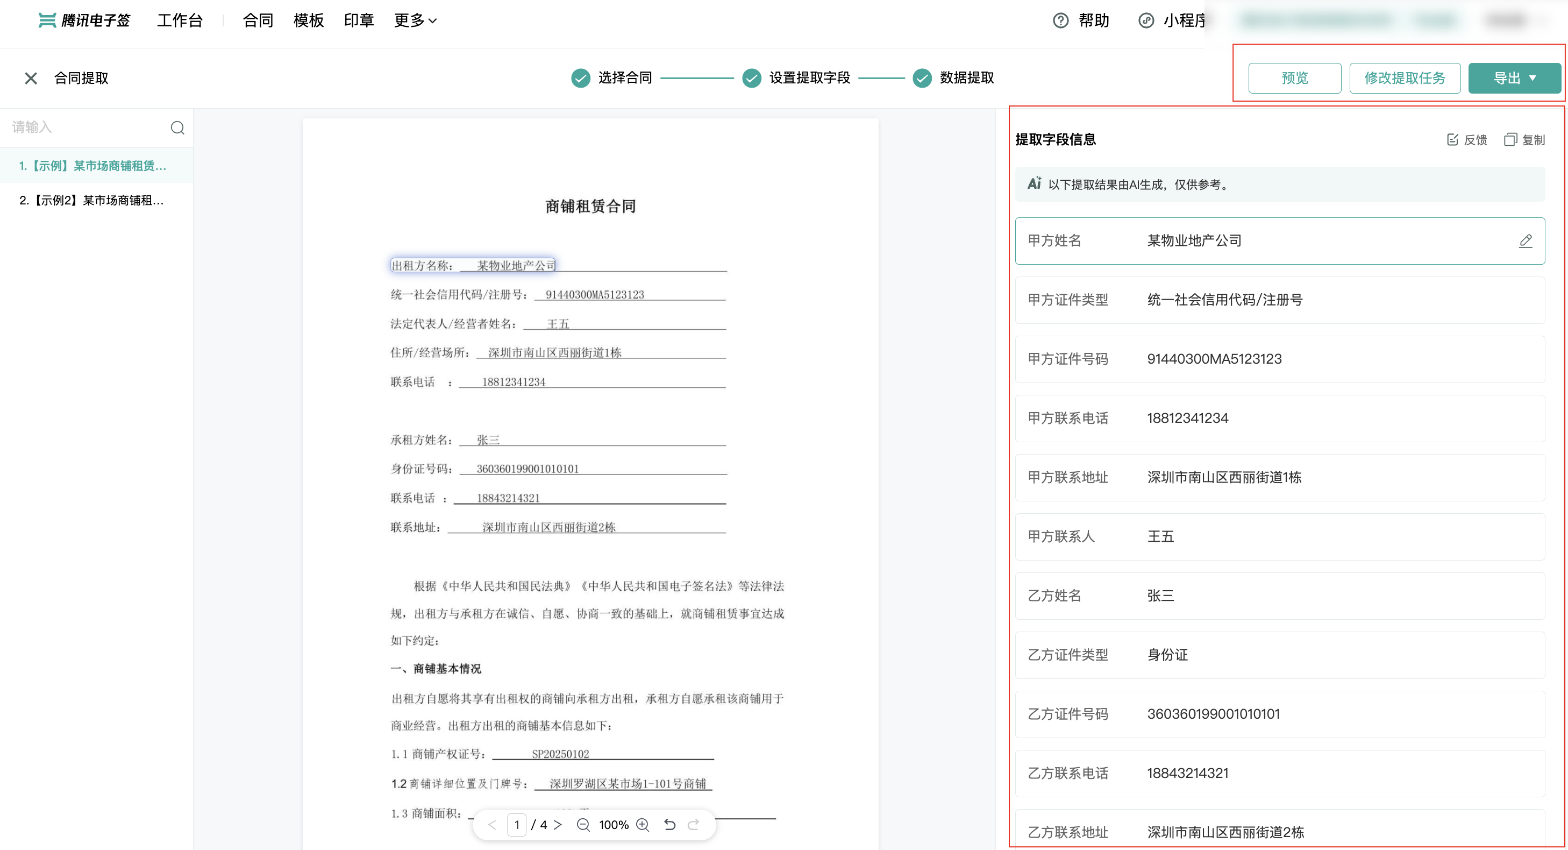Click the 数据提取 step checkmark
The width and height of the screenshot is (1568, 850).
coord(922,78)
